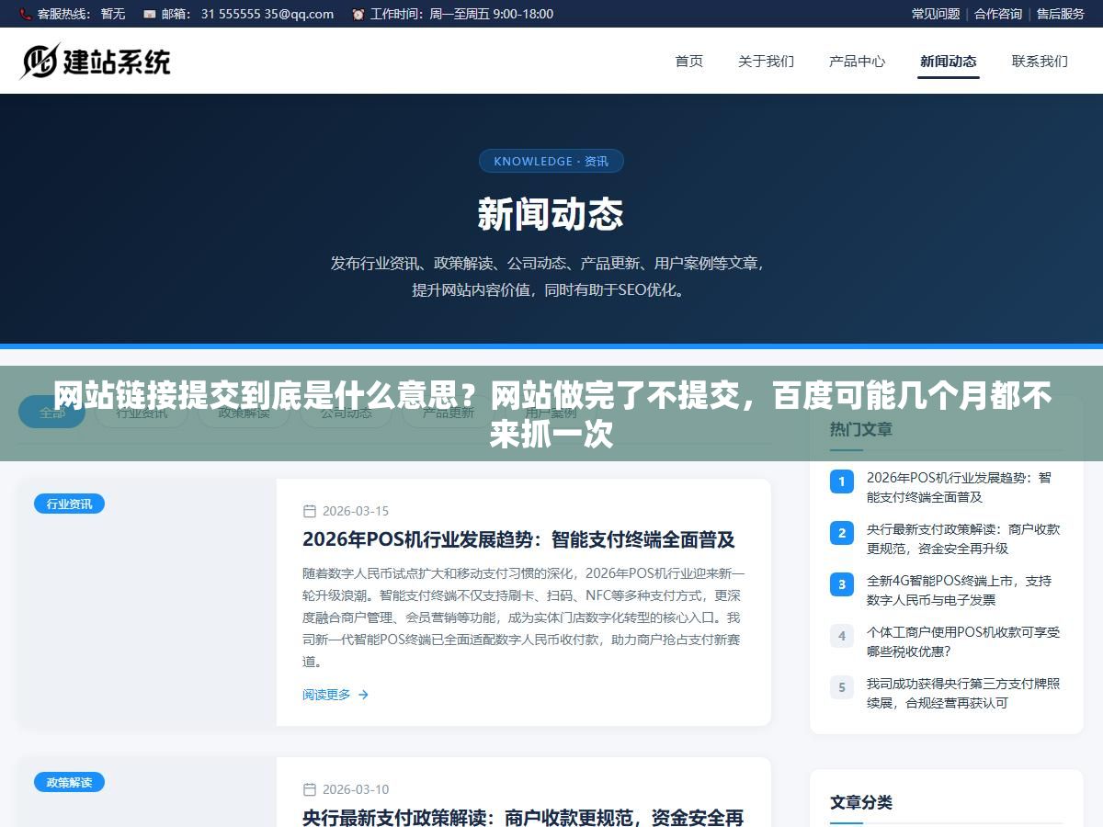Open the 常见问题 top link
The height and width of the screenshot is (827, 1103).
click(x=936, y=14)
